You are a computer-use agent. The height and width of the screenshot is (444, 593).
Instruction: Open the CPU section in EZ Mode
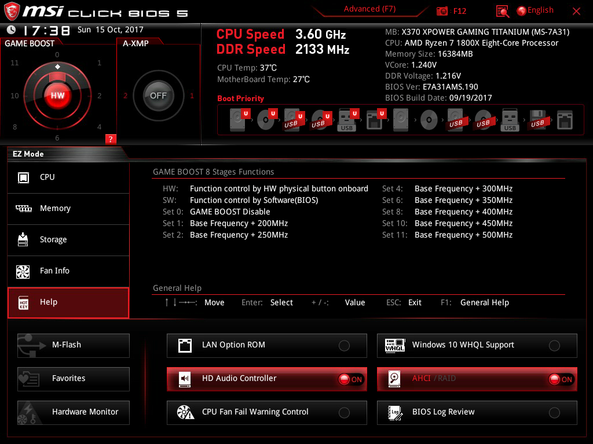(68, 177)
